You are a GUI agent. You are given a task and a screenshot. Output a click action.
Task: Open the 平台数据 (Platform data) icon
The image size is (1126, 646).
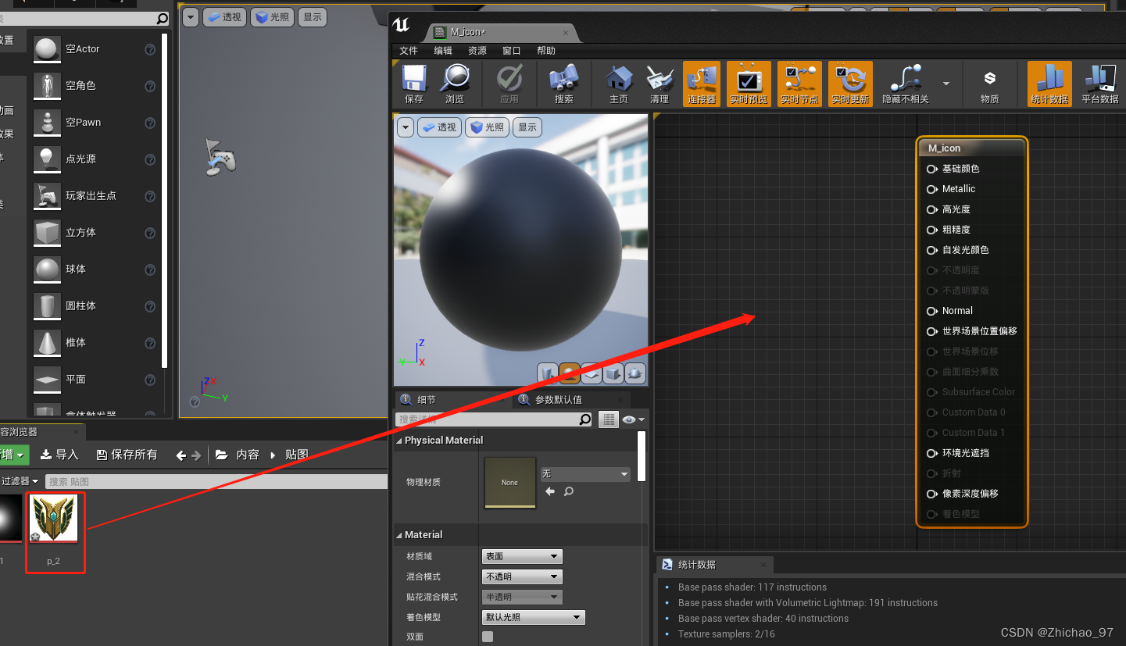coord(1100,84)
